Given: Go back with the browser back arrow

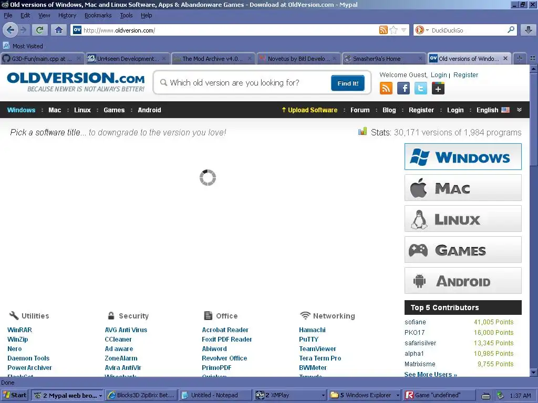Looking at the screenshot, I should (11, 30).
